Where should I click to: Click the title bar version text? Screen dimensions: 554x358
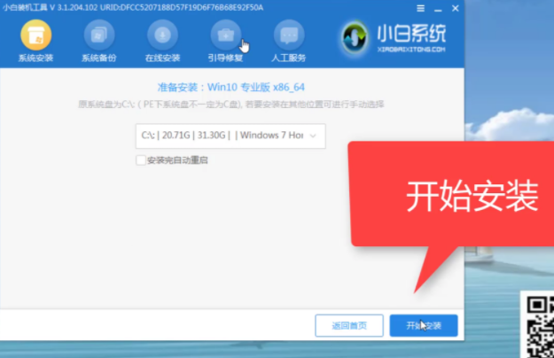133,7
